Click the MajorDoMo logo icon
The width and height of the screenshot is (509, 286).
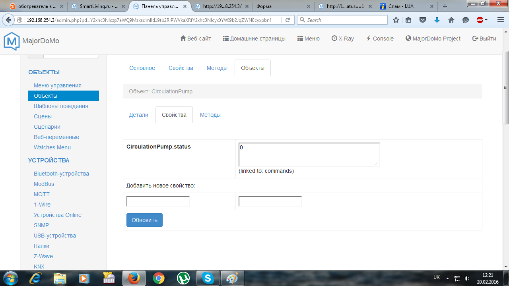tap(12, 41)
